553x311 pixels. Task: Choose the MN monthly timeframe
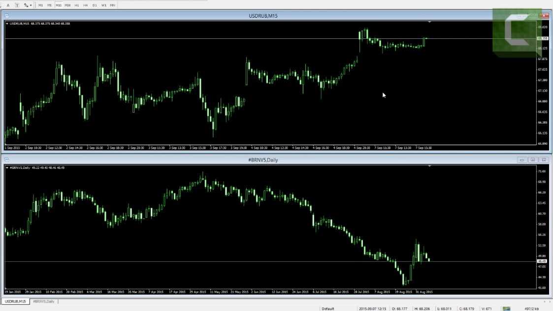(x=113, y=5)
